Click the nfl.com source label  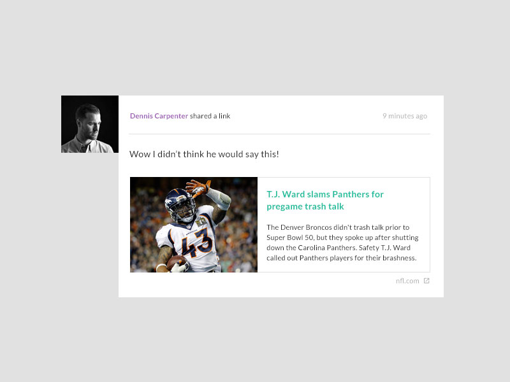coord(407,281)
